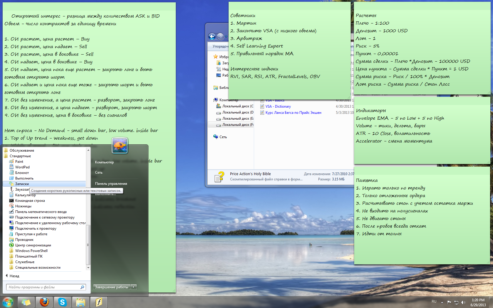This screenshot has width=493, height=308.
Task: Open the volume speaker tray icon
Action: pos(463,302)
